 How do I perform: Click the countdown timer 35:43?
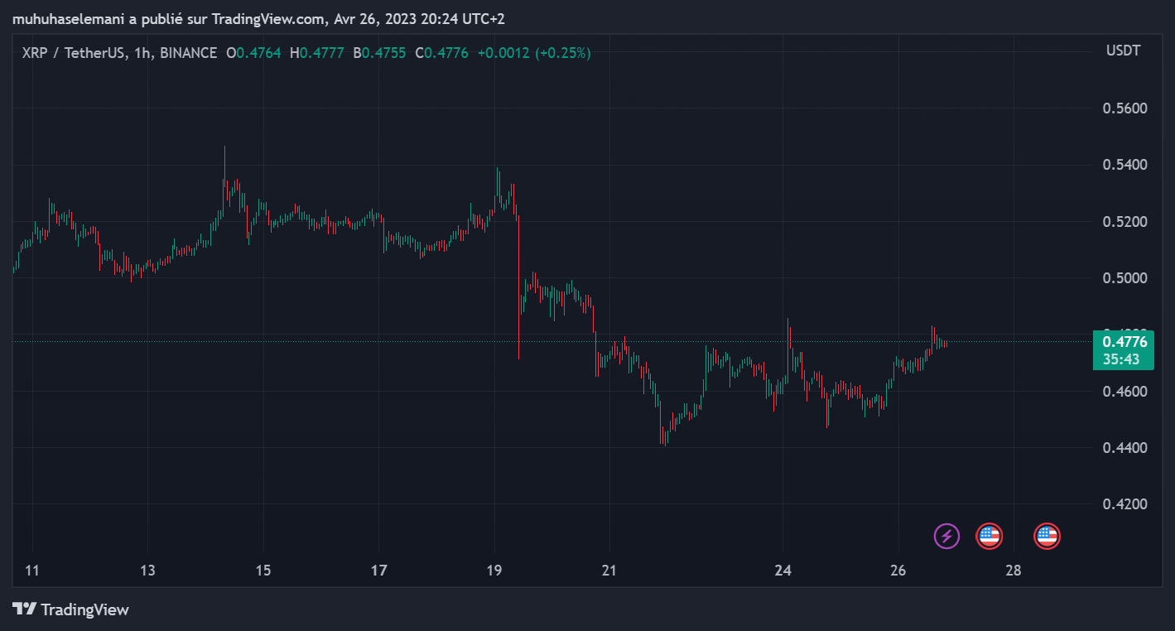tap(1121, 359)
